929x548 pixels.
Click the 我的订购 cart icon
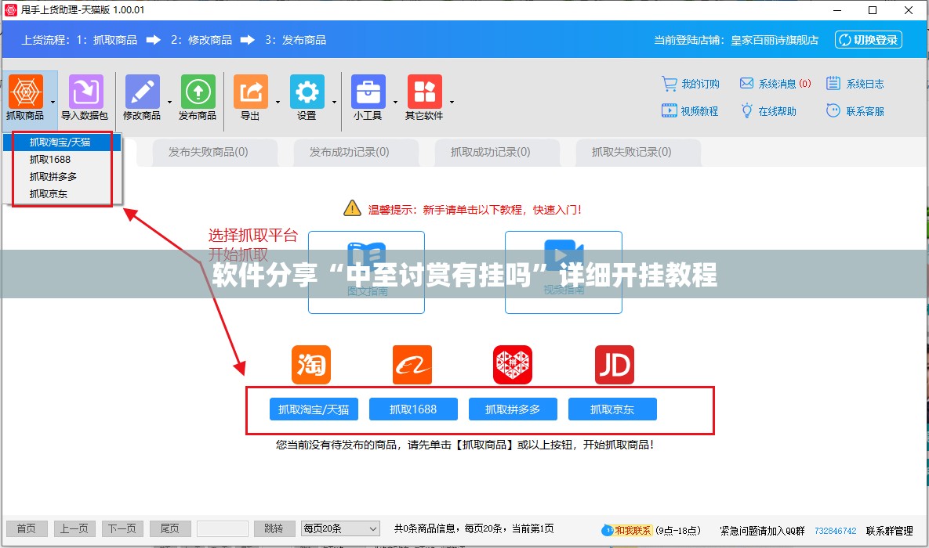coord(669,84)
